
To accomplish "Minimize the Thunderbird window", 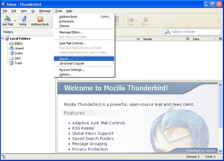I will [206, 4].
